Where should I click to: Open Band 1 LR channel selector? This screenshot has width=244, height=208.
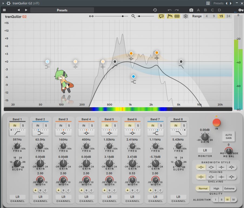(17, 197)
